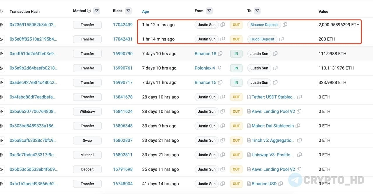Click the Withdraw method button

pos(87,111)
